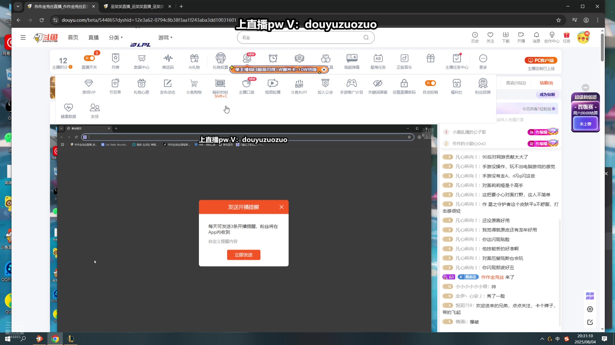
Task: Open 主播口袋 streamer pocket
Action: click(246, 87)
